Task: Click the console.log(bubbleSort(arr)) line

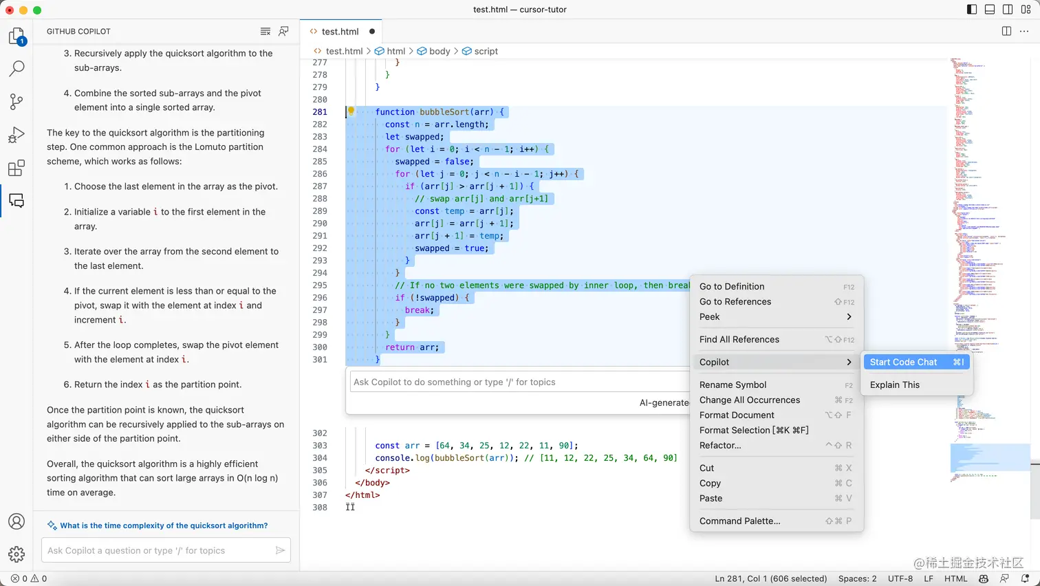Action: 526,458
